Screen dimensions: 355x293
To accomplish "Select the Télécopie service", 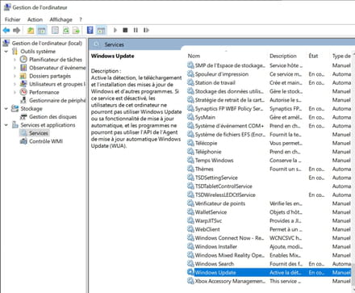I will click(206, 143).
